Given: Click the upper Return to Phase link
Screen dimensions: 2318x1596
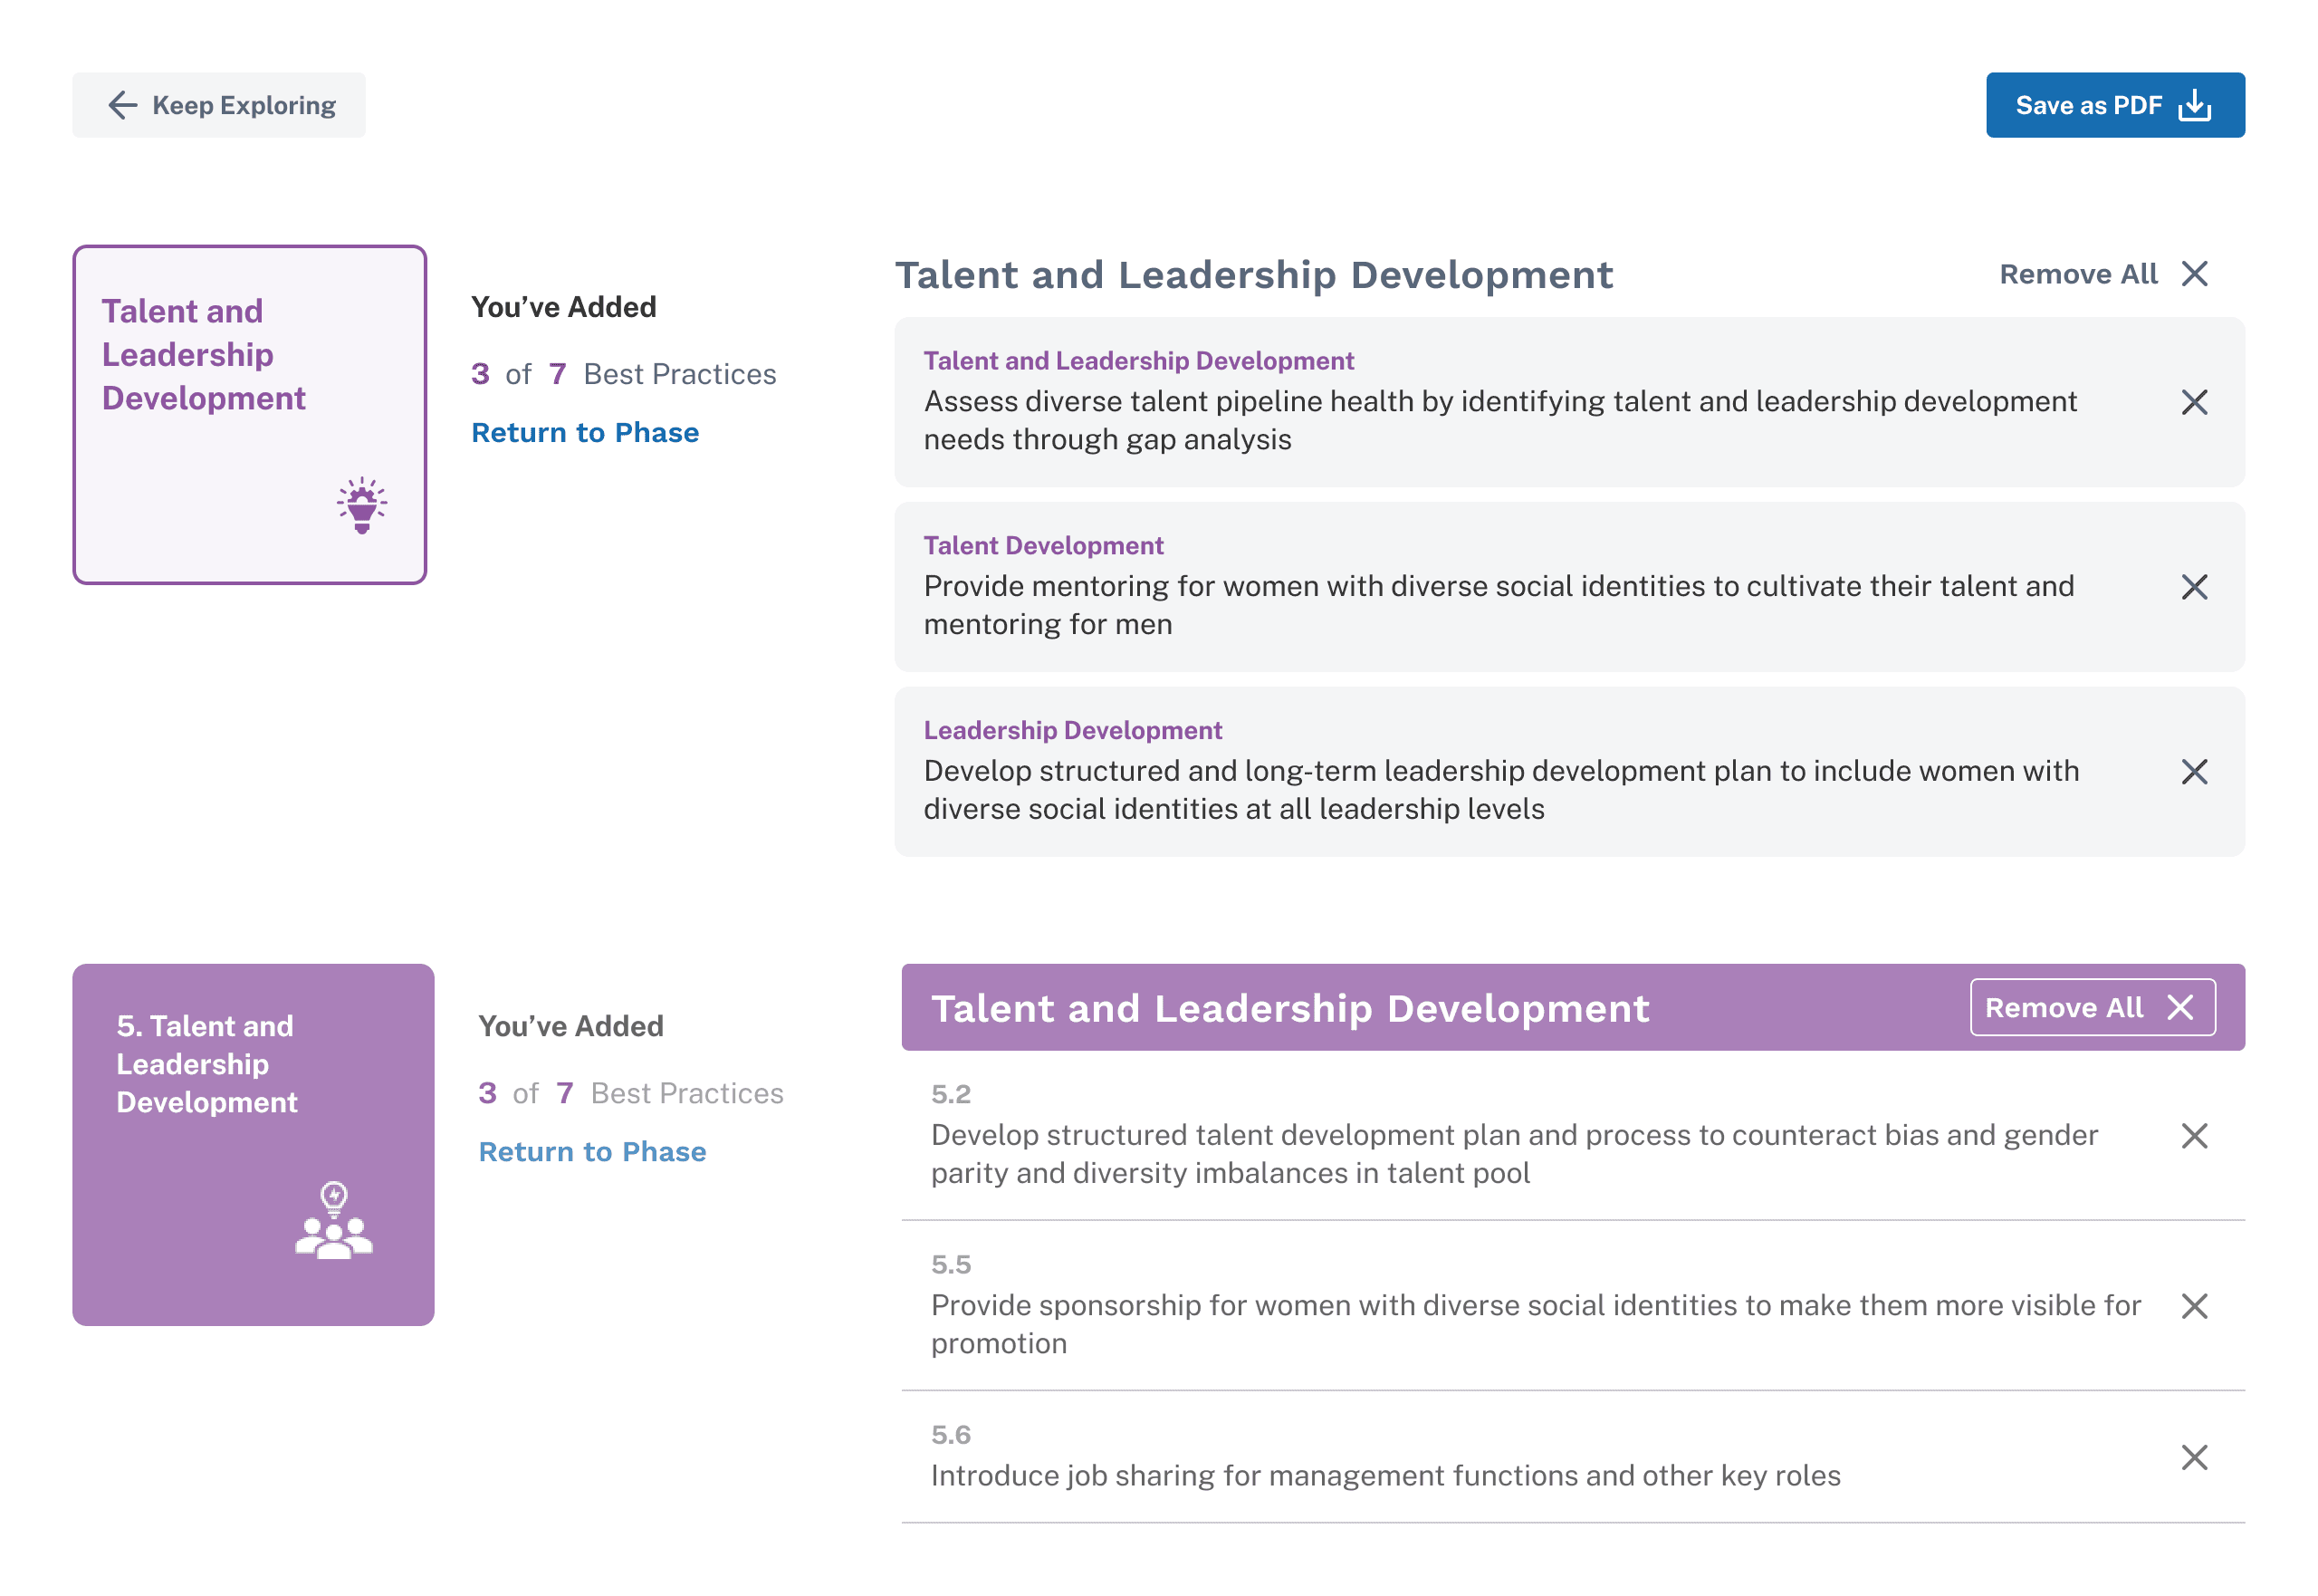Looking at the screenshot, I should (585, 432).
